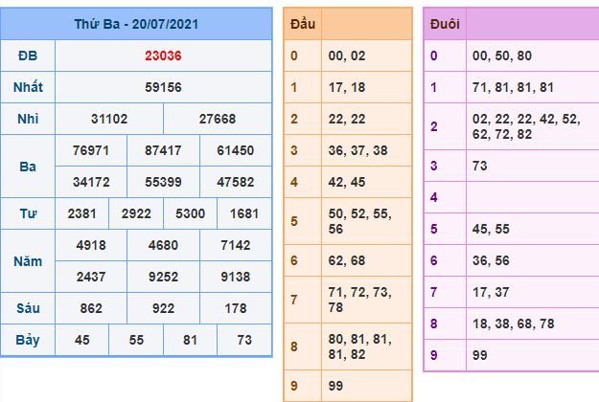Select Bảy prize number 73

pyautogui.click(x=244, y=340)
